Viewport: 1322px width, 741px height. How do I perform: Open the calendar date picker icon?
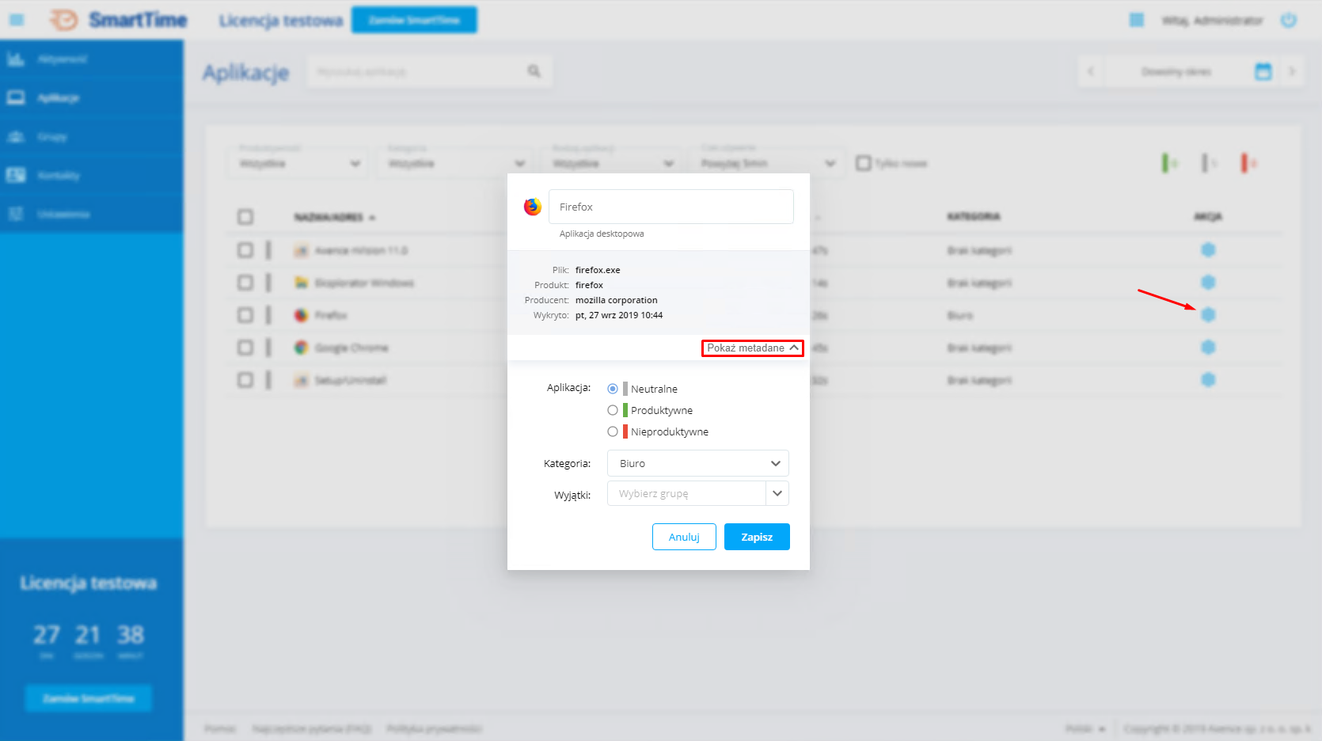pyautogui.click(x=1263, y=71)
